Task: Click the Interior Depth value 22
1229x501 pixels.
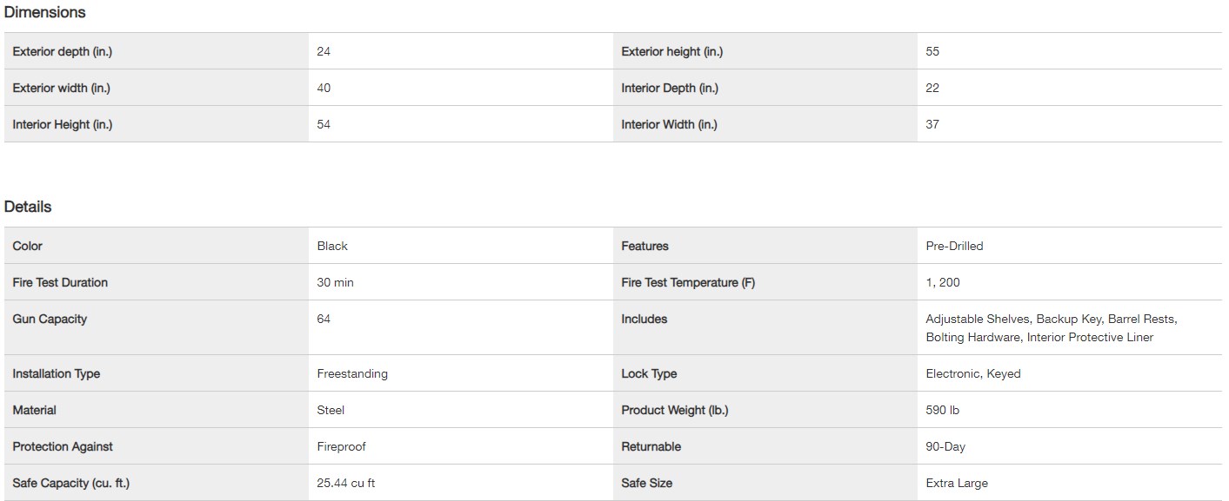Action: pos(932,88)
